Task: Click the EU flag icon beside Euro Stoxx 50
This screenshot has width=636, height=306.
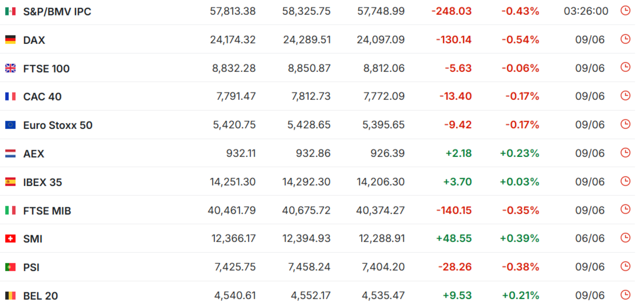Action: point(10,125)
